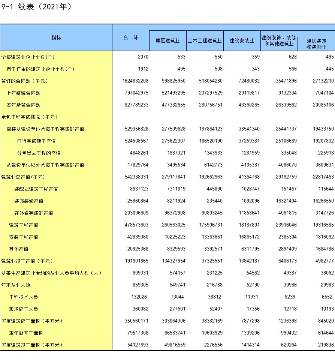
Task: Click row label 其他产值
Action: click(x=19, y=249)
